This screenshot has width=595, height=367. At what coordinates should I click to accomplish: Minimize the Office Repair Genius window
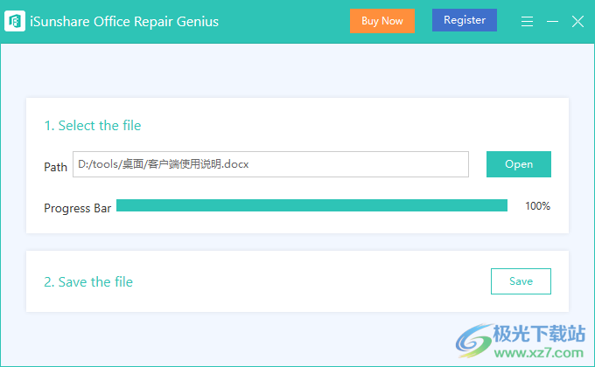tap(552, 21)
